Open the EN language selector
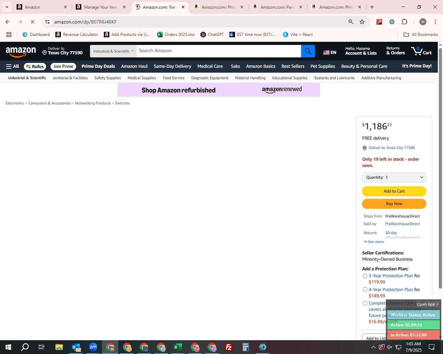This screenshot has height=354, width=443. click(x=330, y=52)
